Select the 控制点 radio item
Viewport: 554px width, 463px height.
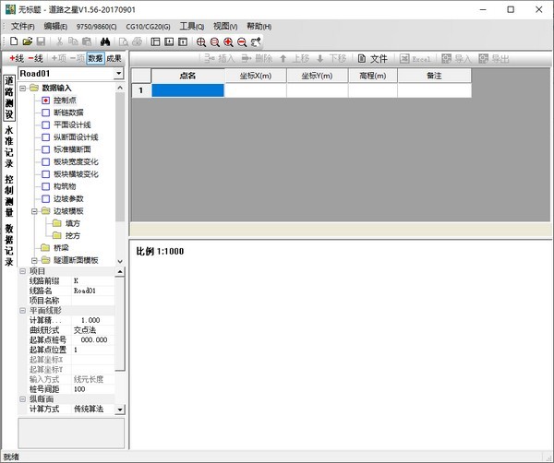[x=45, y=100]
